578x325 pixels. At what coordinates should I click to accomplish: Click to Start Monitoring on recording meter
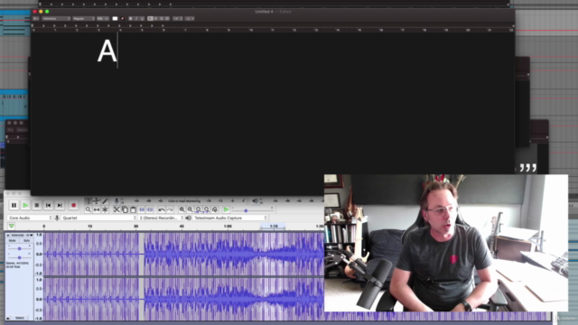[x=184, y=200]
